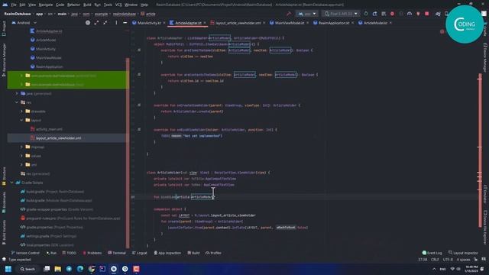Open the Navigate menu
This screenshot has width=489, height=275.
point(46,5)
